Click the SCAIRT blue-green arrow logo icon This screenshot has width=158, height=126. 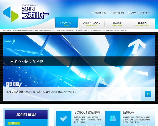pyautogui.click(x=11, y=14)
